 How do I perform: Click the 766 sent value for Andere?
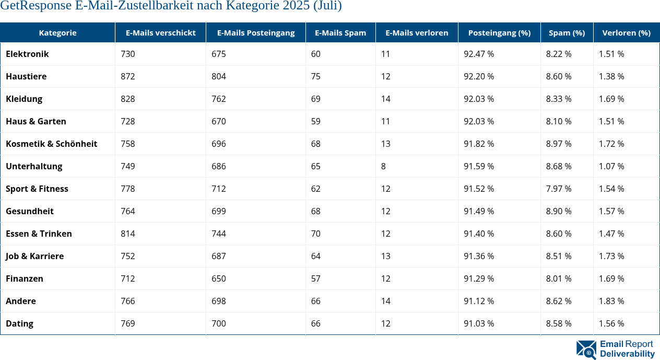pyautogui.click(x=128, y=301)
